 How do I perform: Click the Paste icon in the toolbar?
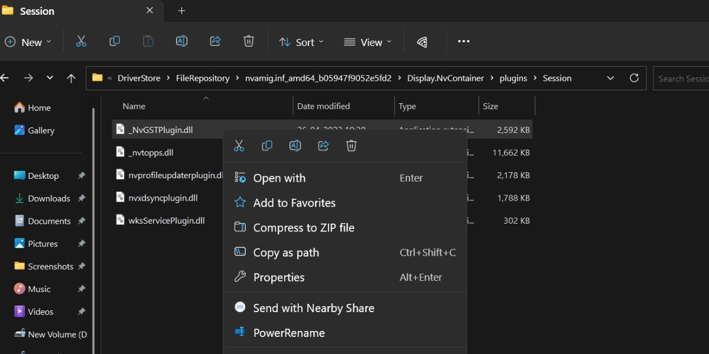click(148, 41)
